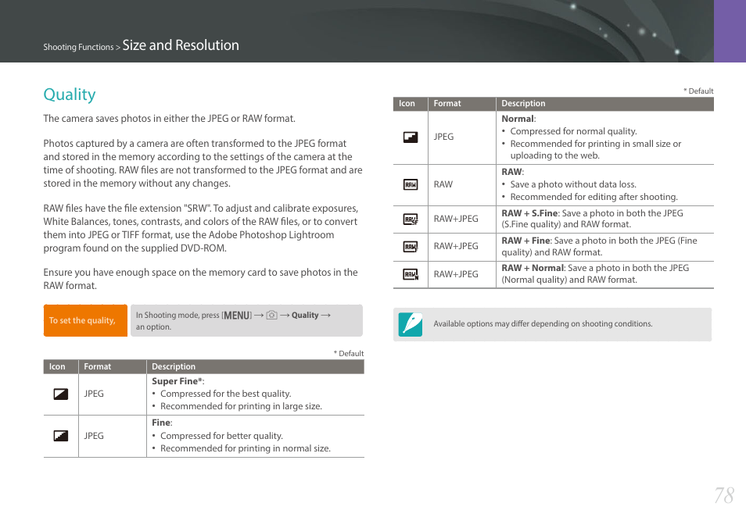Click the RAW + Fine icon
This screenshot has height=528, width=746.
(x=410, y=247)
